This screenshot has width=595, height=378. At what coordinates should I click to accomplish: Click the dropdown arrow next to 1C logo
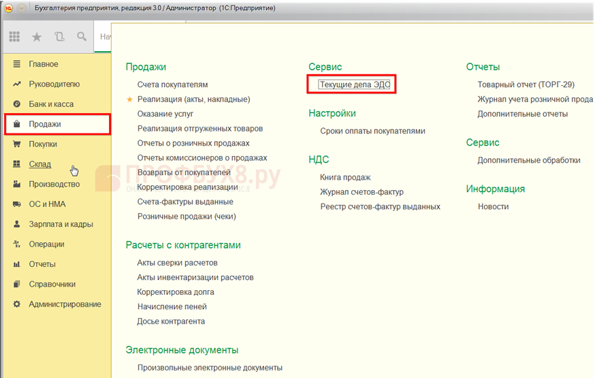tap(22, 7)
